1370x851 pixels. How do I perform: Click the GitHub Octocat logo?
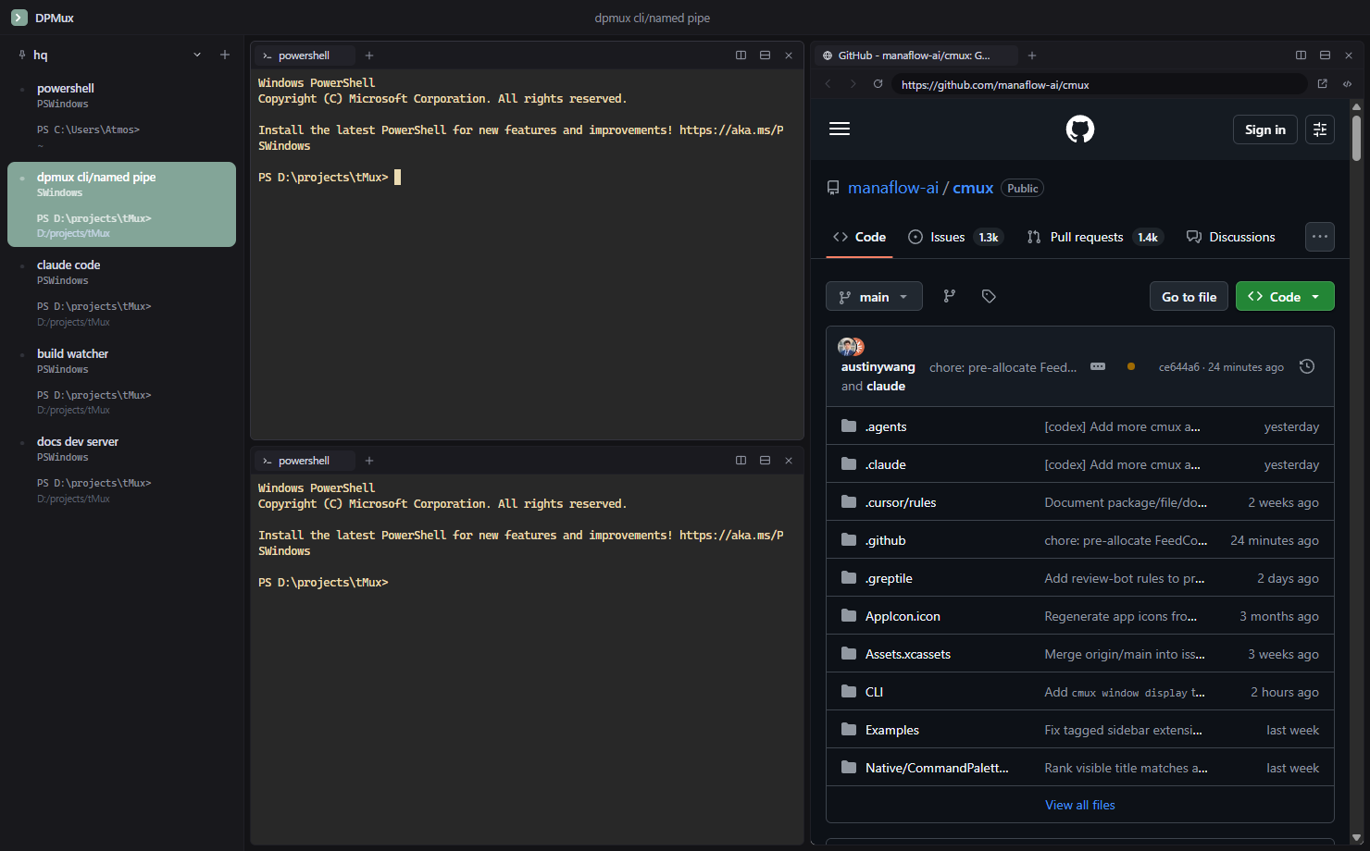[x=1080, y=129]
